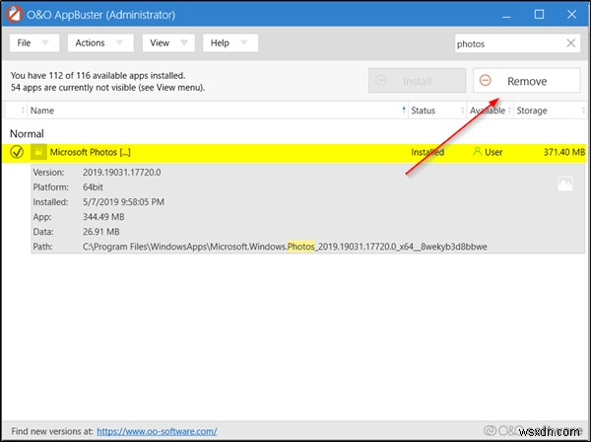The image size is (591, 442).
Task: Clear the search box with the X
Action: click(x=571, y=43)
